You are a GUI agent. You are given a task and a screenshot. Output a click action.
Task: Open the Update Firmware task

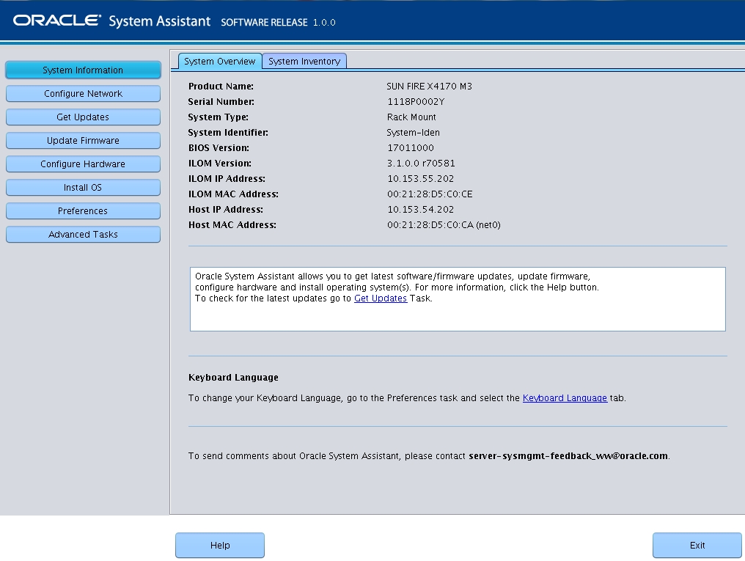coord(83,140)
